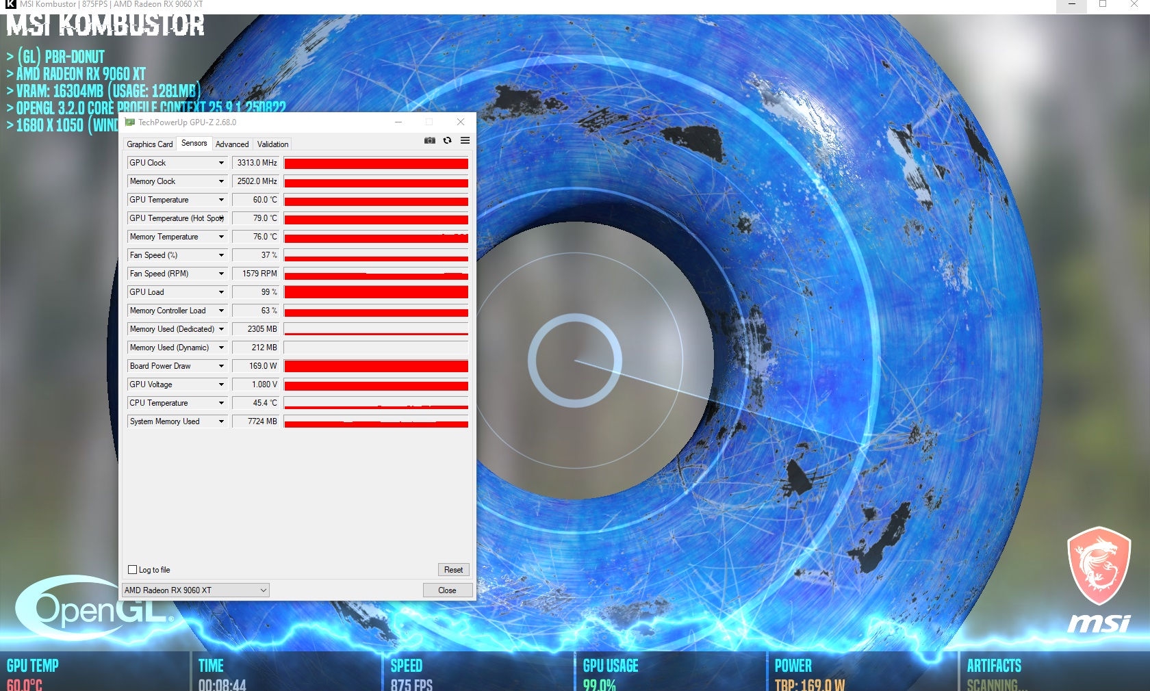Minimize the MSI Kombustor window
Screen dimensions: 1150x691
click(1072, 5)
